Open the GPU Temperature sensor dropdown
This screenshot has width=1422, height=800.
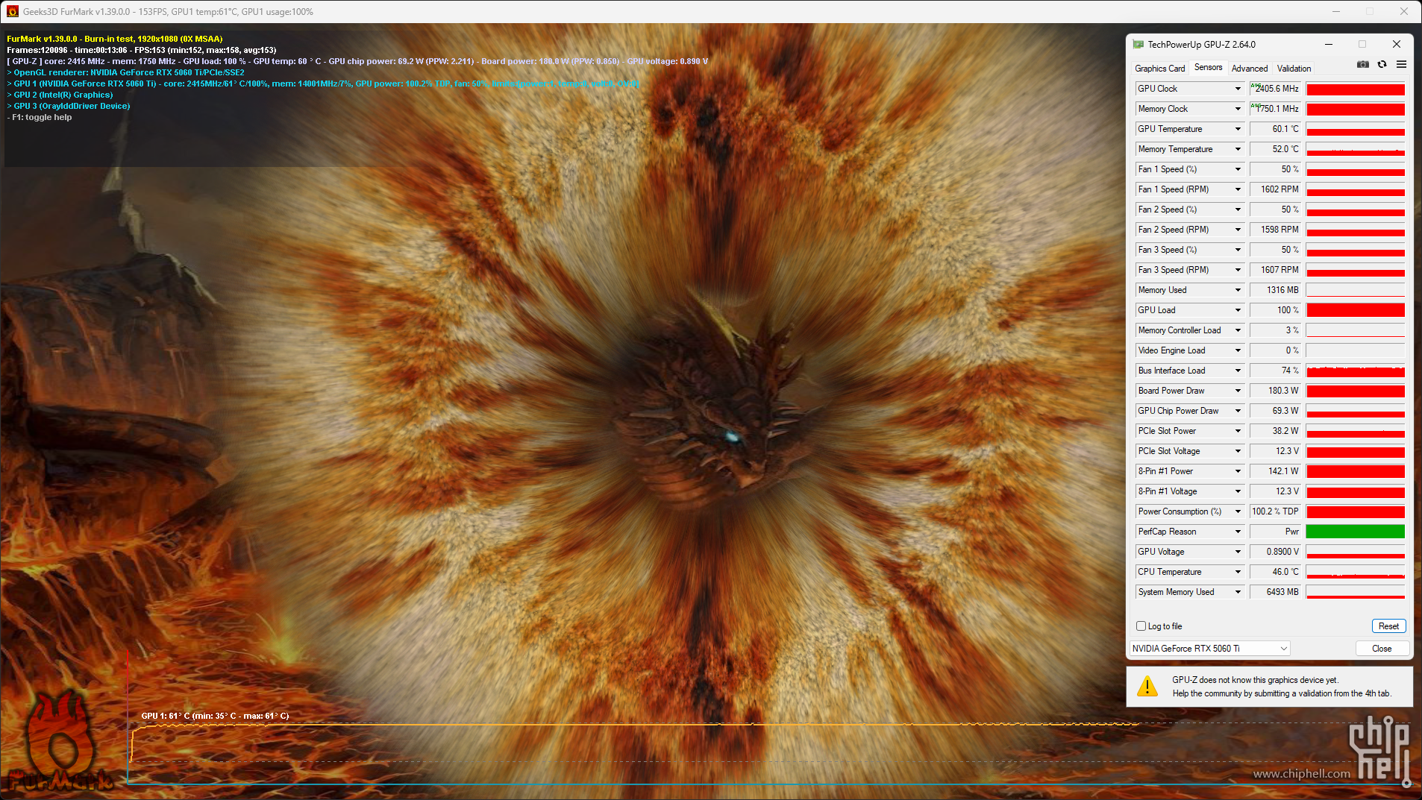pyautogui.click(x=1238, y=129)
